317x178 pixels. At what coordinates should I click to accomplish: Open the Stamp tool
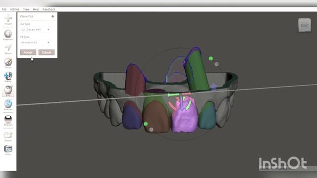(x=8, y=77)
